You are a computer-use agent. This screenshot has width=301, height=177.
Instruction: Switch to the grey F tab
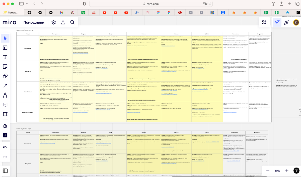tap(201, 13)
